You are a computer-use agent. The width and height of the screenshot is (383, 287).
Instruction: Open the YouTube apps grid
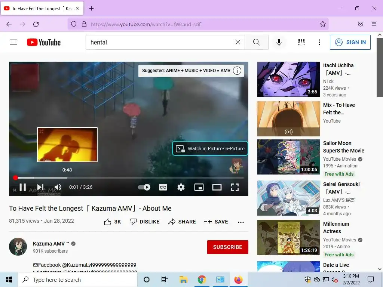point(301,42)
